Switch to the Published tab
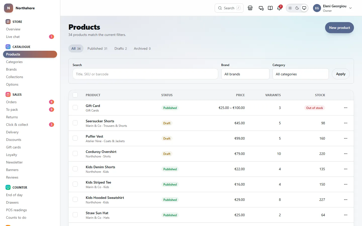Viewport: 362px width, 226px height. tap(97, 48)
